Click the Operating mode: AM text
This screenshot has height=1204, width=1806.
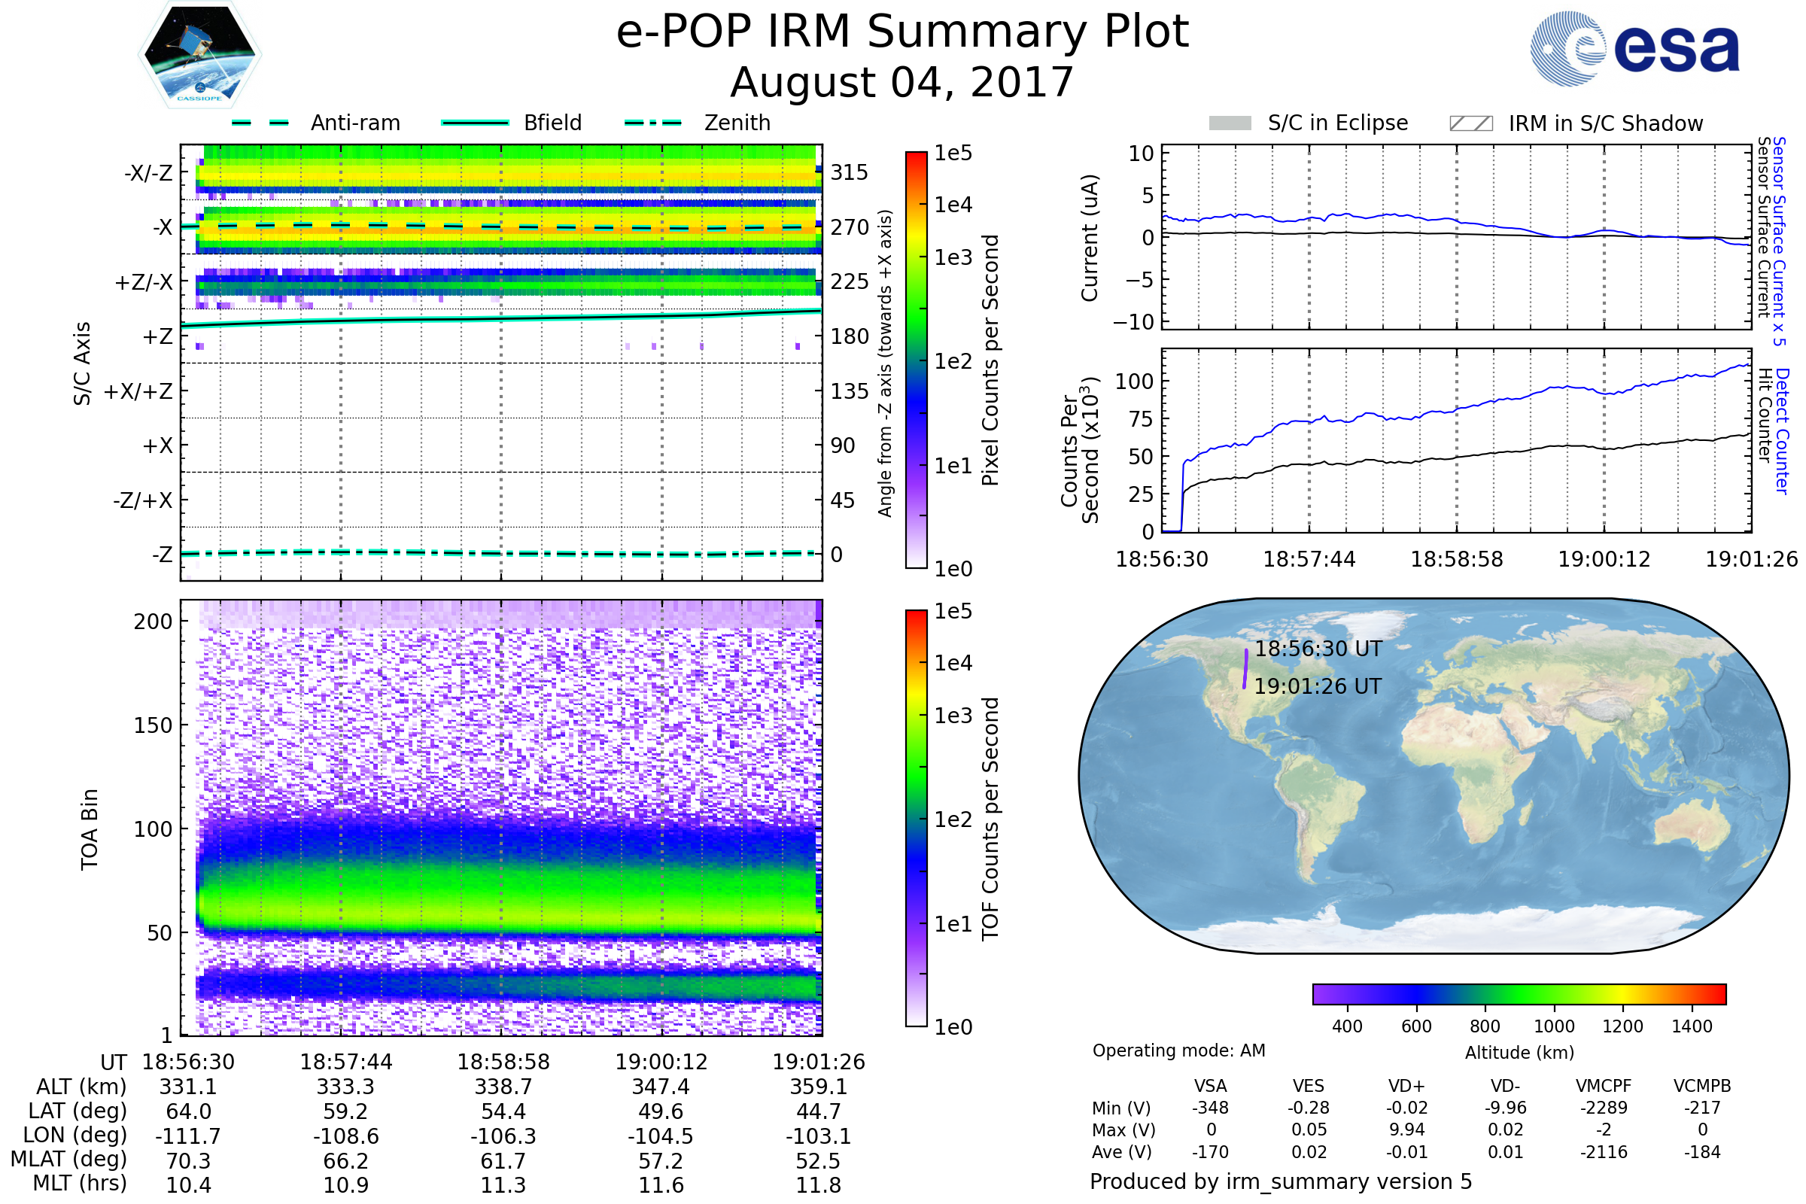tap(1178, 1050)
